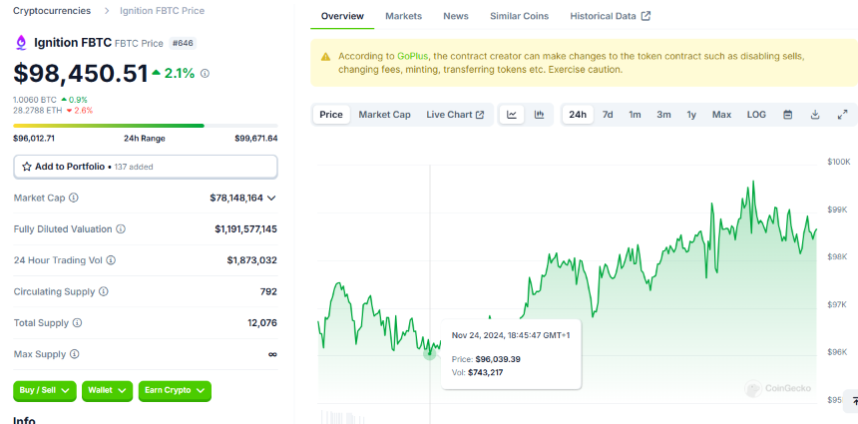Select the 3m time range

[x=663, y=115]
